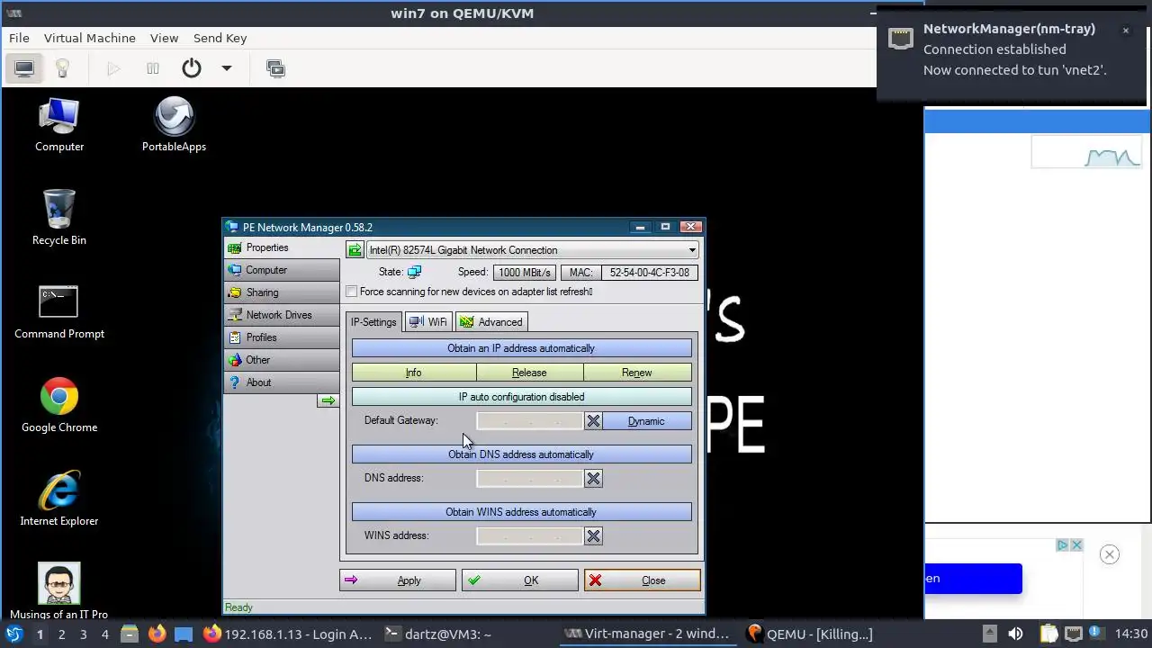Switch to QEMU [Killing...] taskbar window

[x=810, y=634]
